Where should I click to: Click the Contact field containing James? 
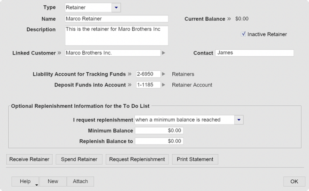(254, 53)
